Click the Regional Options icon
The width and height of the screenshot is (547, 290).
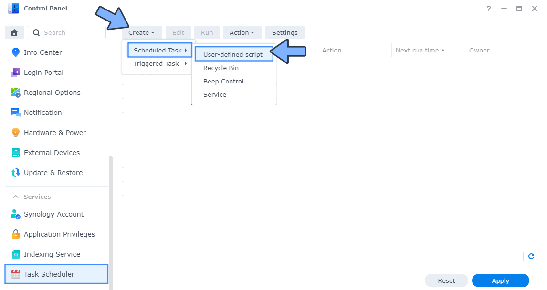(x=15, y=93)
